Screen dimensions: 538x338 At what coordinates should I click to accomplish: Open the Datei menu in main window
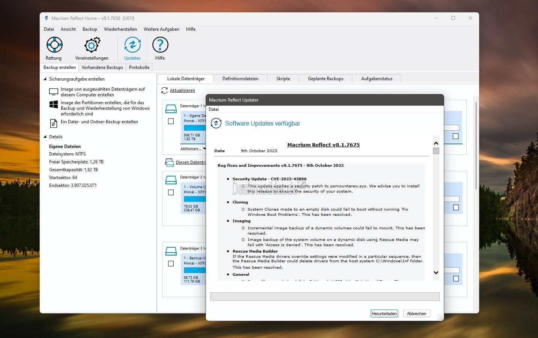pos(49,29)
